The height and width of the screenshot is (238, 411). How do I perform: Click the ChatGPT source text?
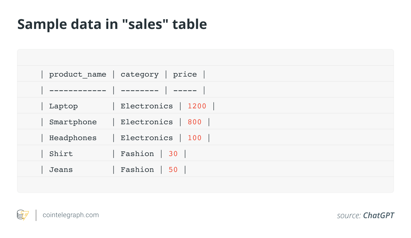coord(378,216)
